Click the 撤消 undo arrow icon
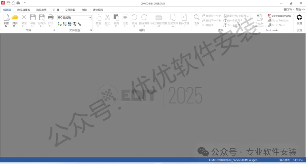Viewport: 306px width, 164px height. 134,17
